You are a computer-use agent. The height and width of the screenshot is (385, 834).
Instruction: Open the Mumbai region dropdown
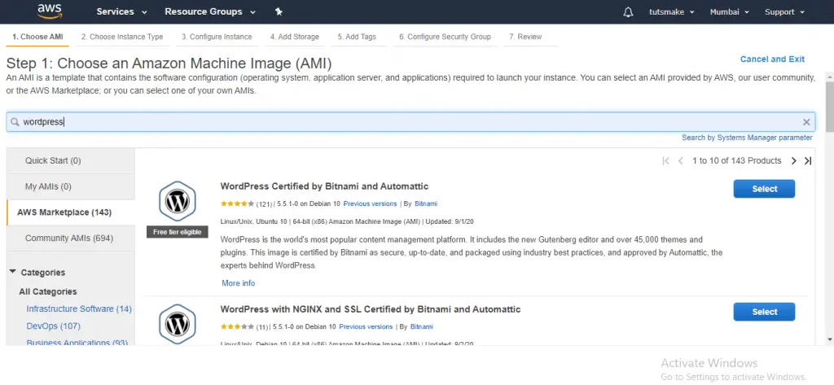coord(729,11)
